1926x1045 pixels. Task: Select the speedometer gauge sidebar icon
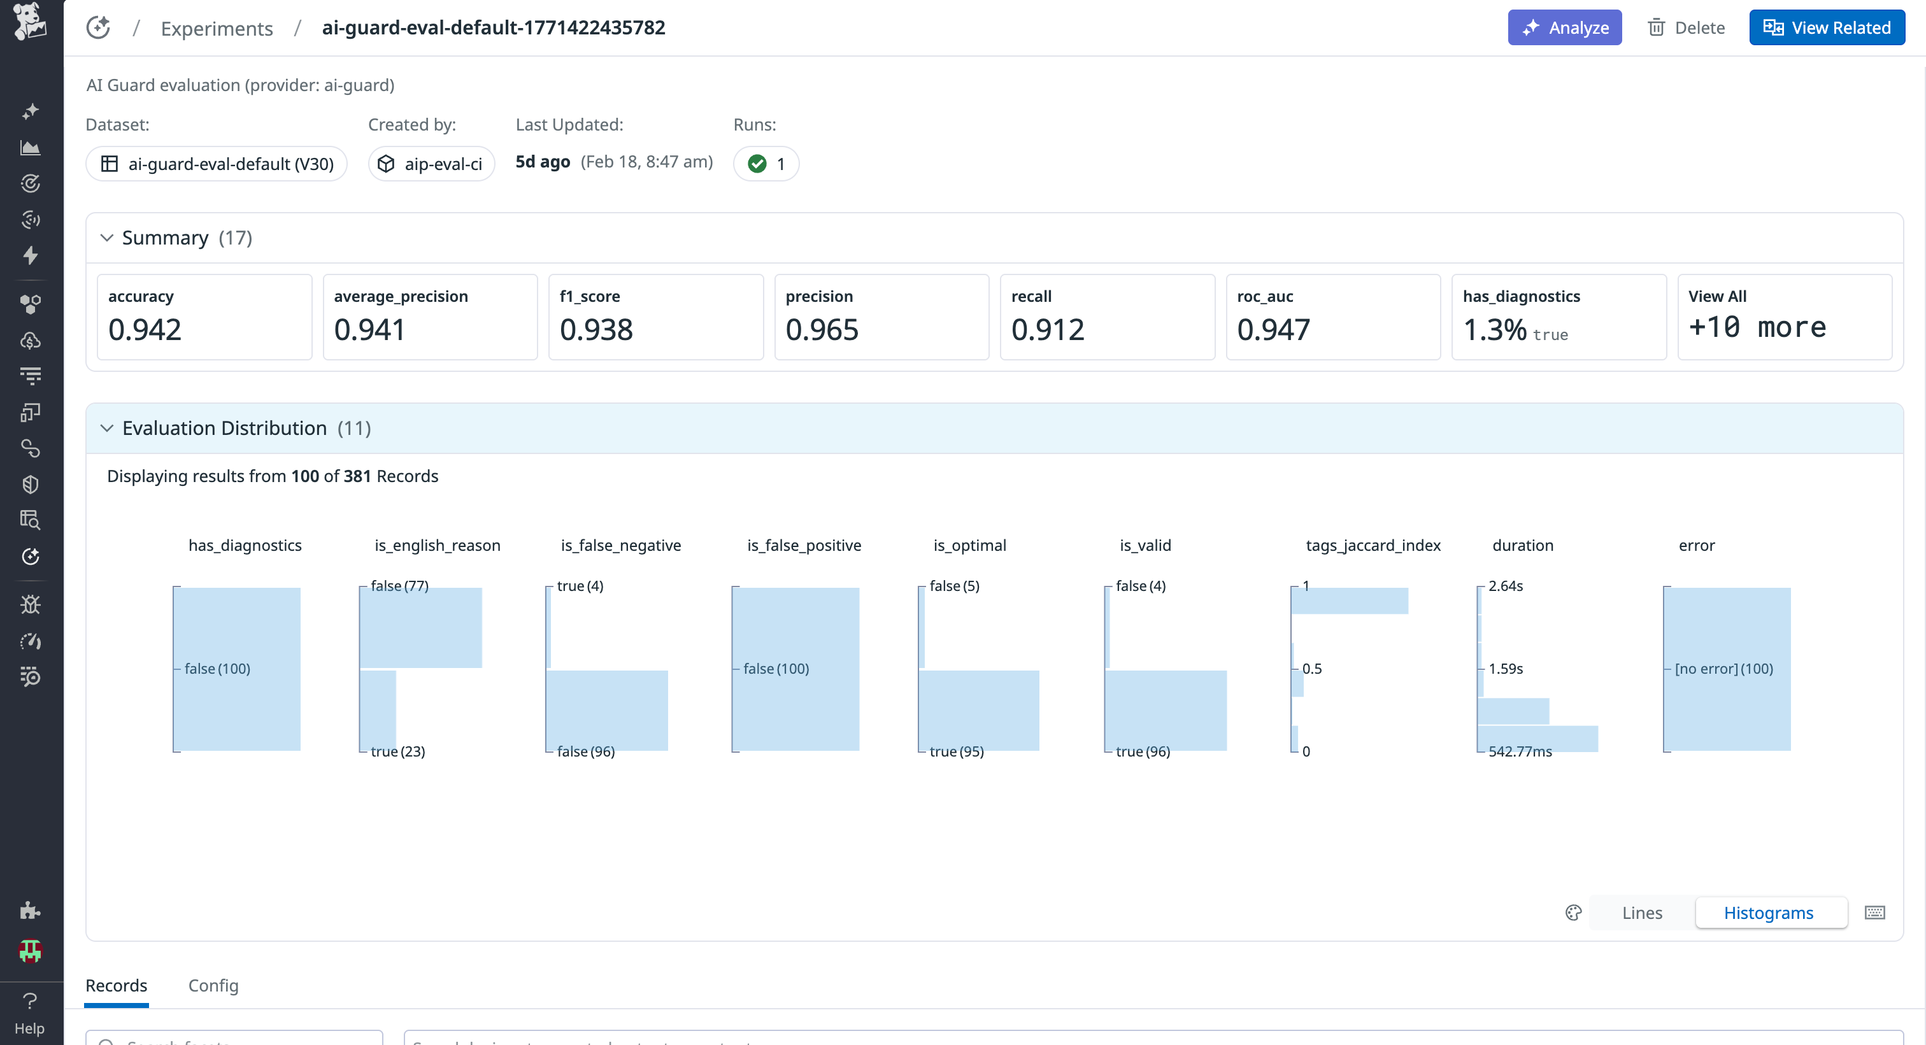30,641
